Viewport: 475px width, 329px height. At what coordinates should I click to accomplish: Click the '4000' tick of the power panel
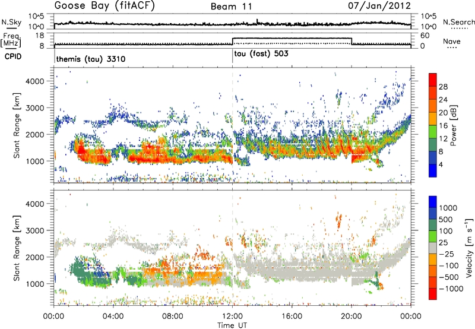coord(36,81)
